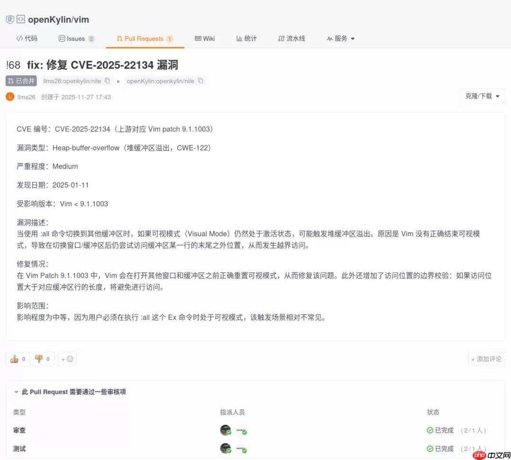This screenshot has width=511, height=460.
Task: Open the 克隆/下载 dropdown
Action: [482, 96]
